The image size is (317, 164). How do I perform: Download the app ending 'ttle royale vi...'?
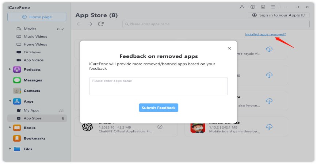click(269, 49)
